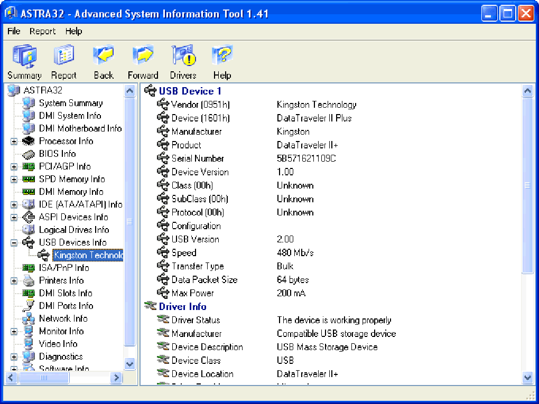Expand the SPD Memory Info node

tap(14, 180)
